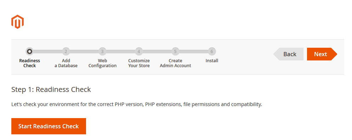Click progress bar between steps 5 and 6
352x140 pixels.
point(193,52)
